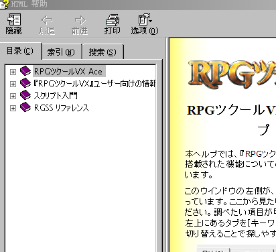Select the RGSS リファレンス topic label

point(62,108)
